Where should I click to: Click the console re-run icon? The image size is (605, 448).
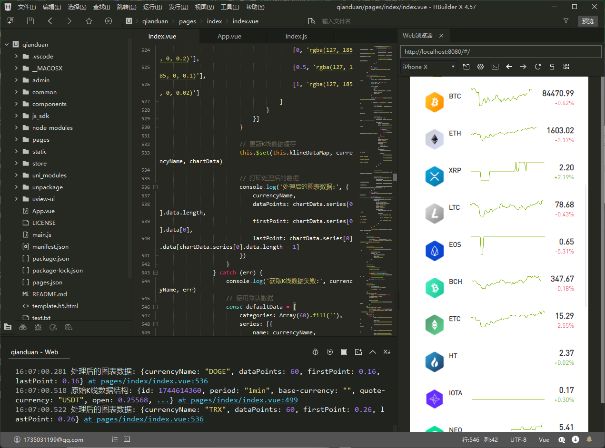click(329, 352)
